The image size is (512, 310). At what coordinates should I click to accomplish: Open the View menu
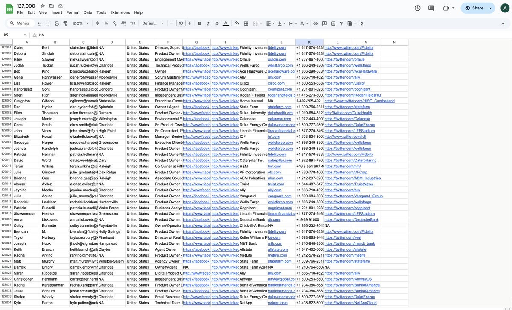pyautogui.click(x=43, y=12)
